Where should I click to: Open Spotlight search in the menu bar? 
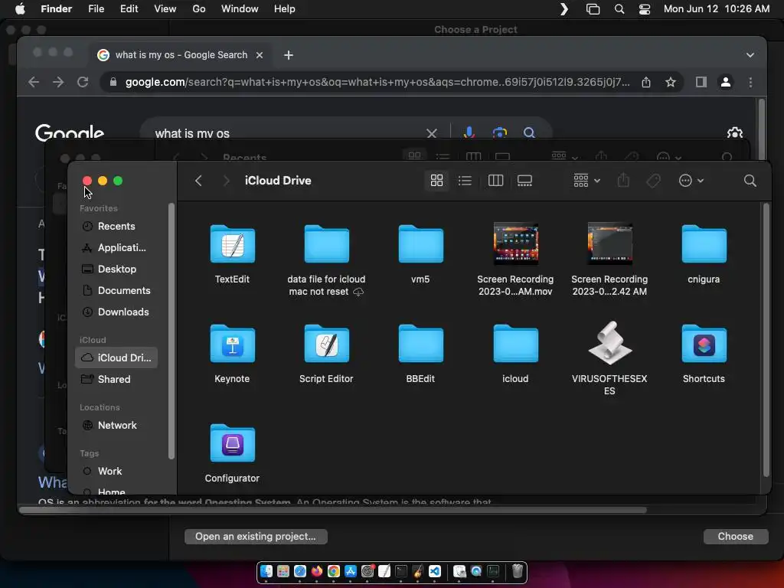tap(619, 9)
